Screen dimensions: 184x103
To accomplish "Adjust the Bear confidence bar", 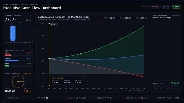I will point(18,55).
